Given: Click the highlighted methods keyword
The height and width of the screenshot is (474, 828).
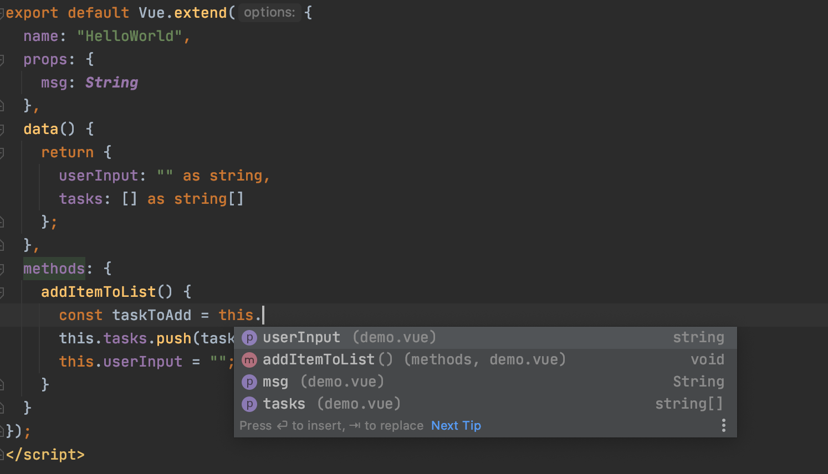Looking at the screenshot, I should pos(54,269).
